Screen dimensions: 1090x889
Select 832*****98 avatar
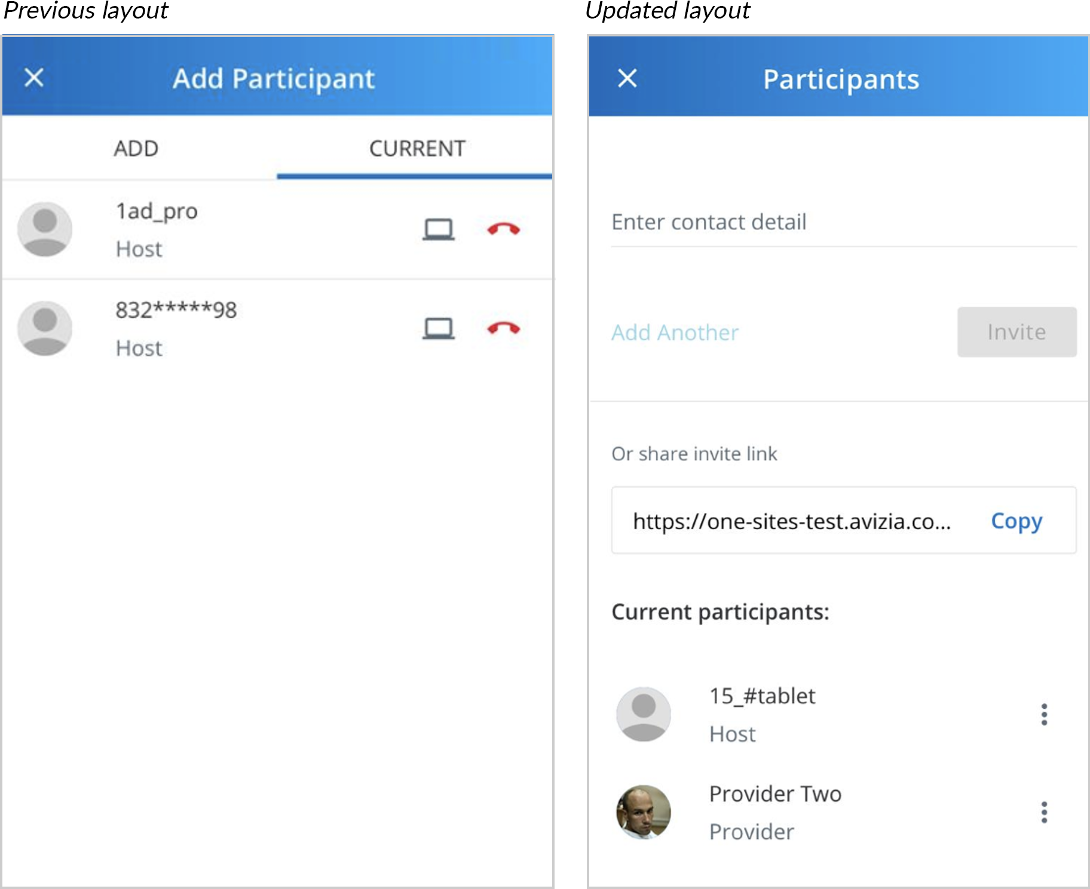(45, 328)
